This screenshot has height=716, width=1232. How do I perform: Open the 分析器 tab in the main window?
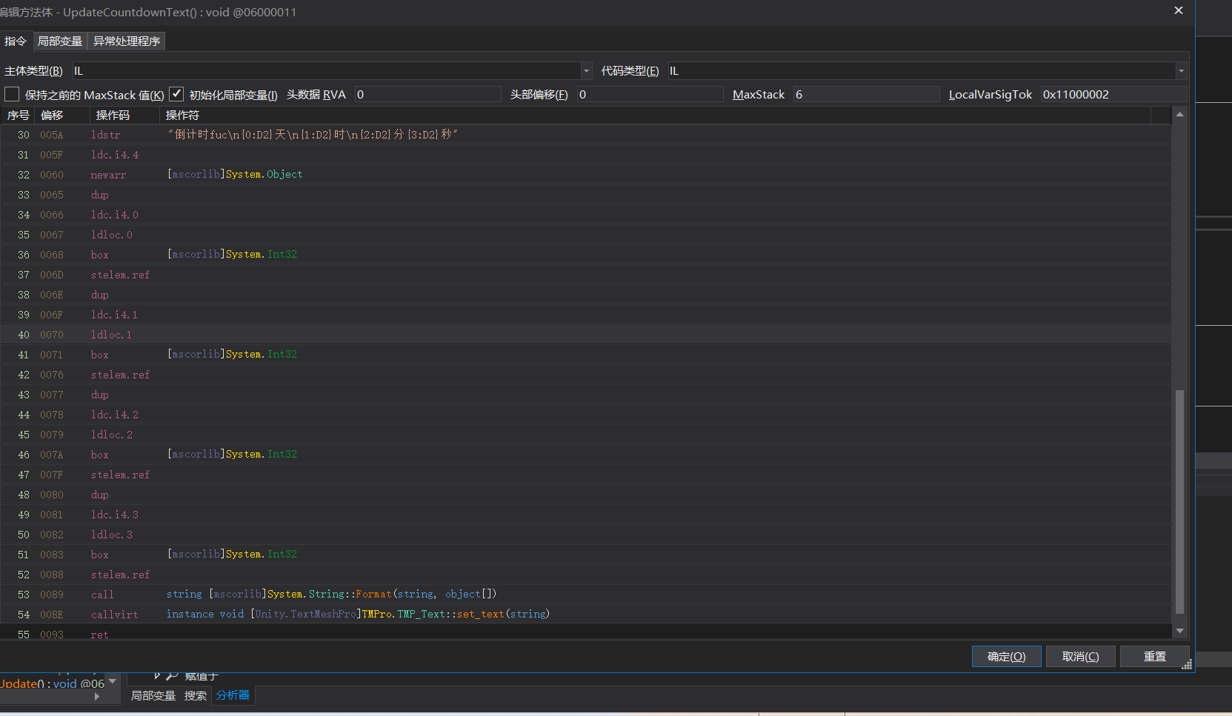(x=233, y=695)
